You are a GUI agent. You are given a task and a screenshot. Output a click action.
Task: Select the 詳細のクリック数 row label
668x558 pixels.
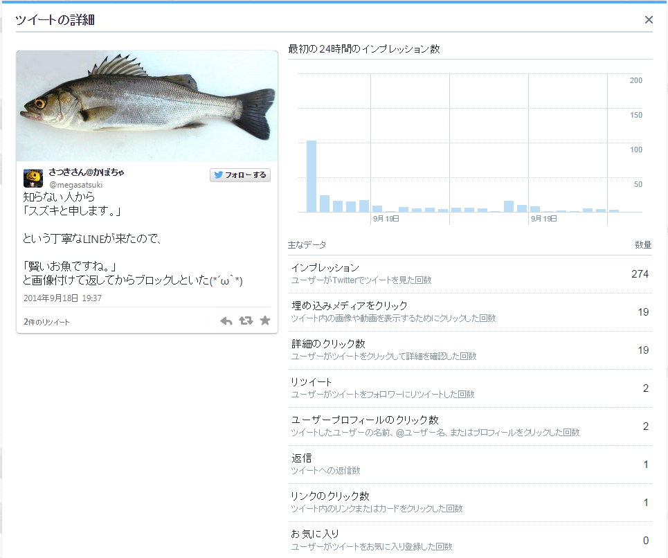(x=328, y=344)
